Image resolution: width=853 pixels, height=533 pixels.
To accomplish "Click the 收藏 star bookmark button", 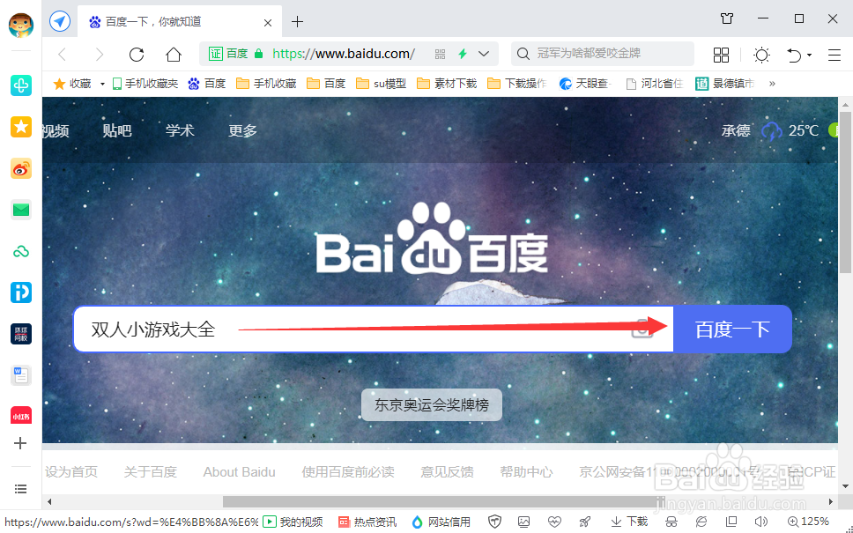I will click(71, 84).
